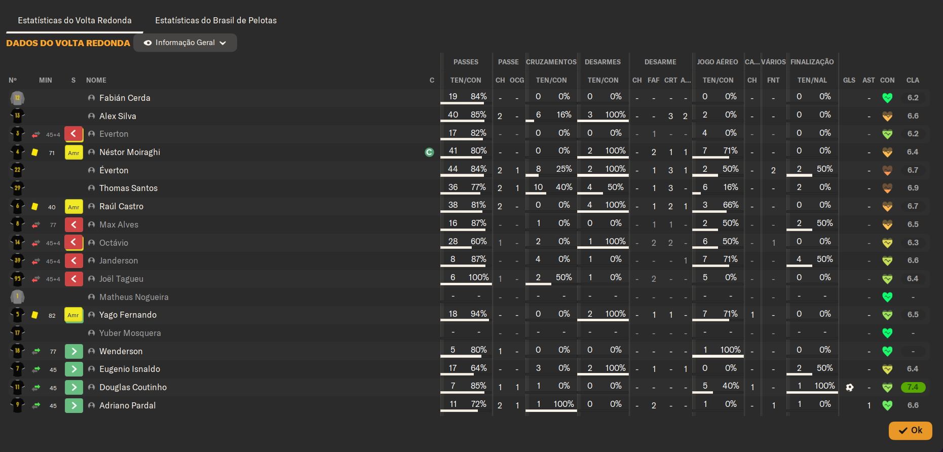
Task: Click Matheus Nogueira's grey shirt icon
Action: click(x=17, y=296)
